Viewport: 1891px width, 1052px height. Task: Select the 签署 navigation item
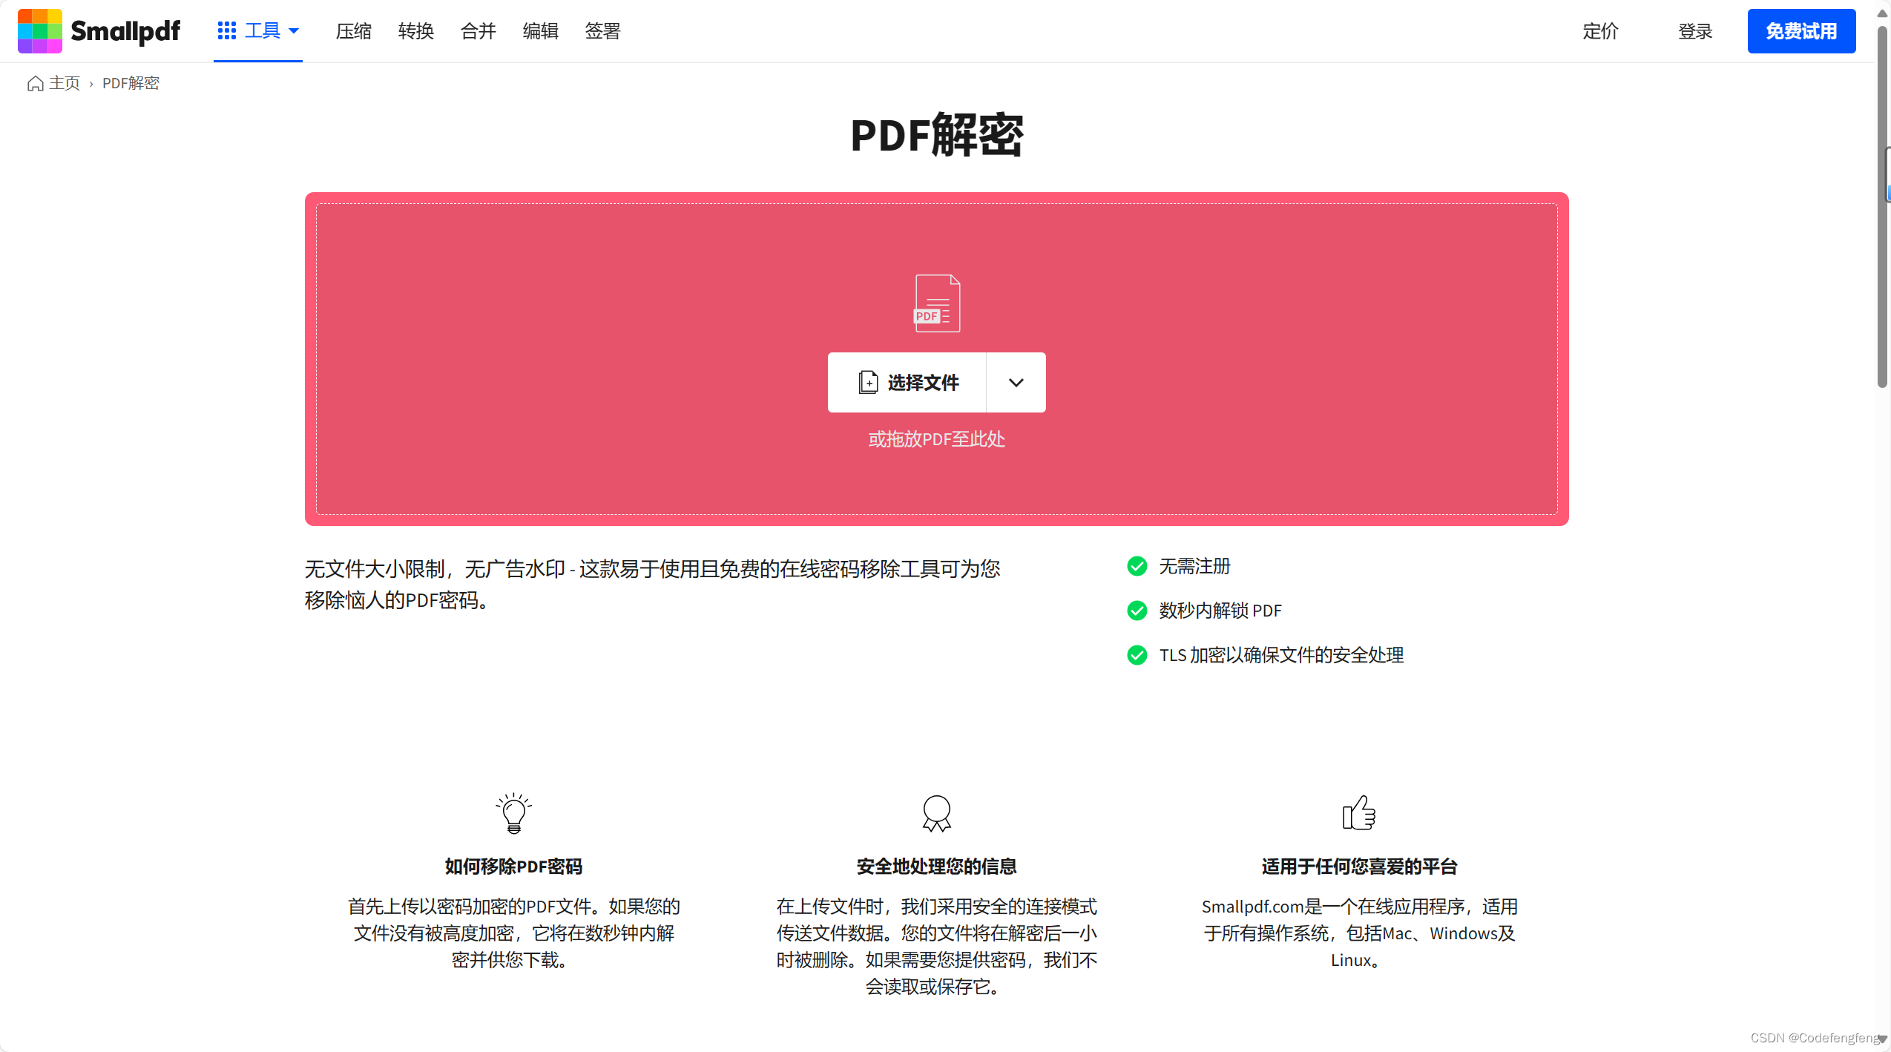point(602,31)
